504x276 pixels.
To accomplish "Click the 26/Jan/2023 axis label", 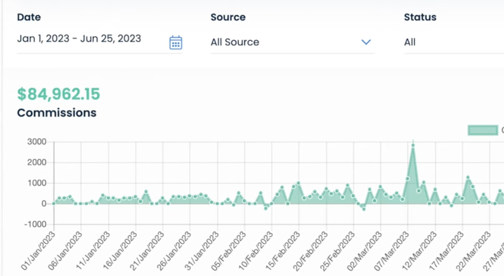I will [174, 251].
